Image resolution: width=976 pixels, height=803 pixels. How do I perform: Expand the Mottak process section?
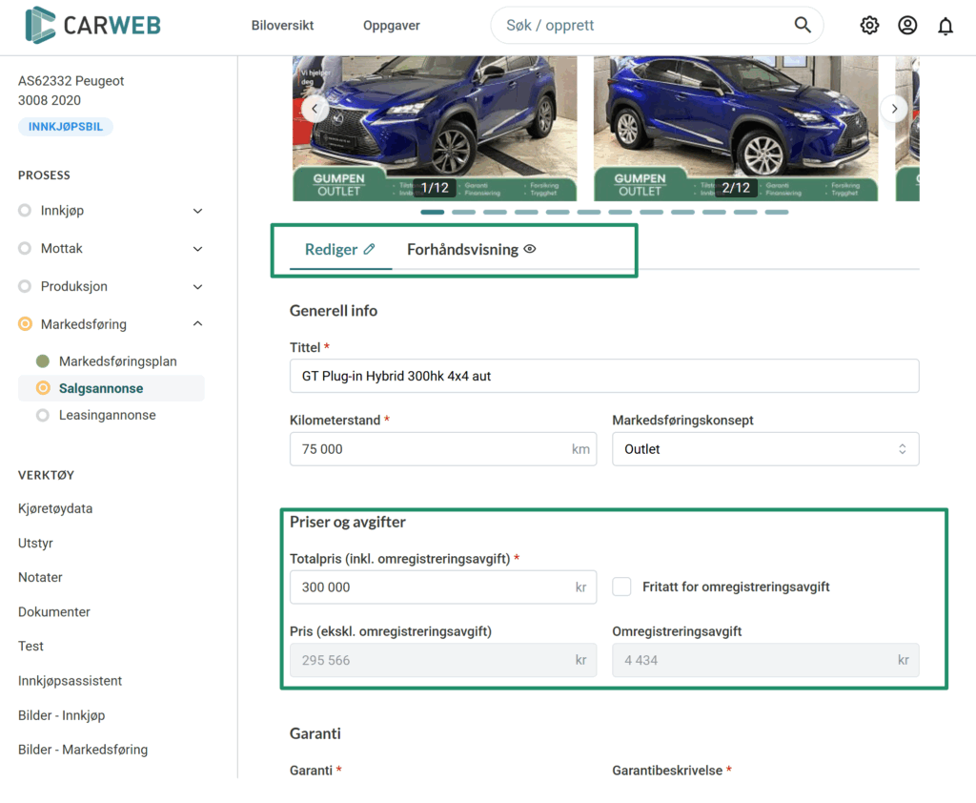click(198, 249)
